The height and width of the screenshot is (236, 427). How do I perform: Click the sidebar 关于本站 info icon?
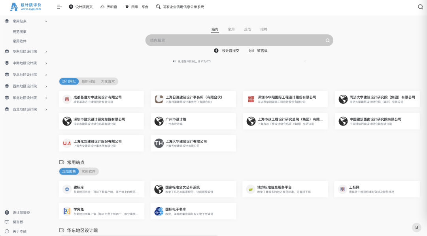pos(7,231)
